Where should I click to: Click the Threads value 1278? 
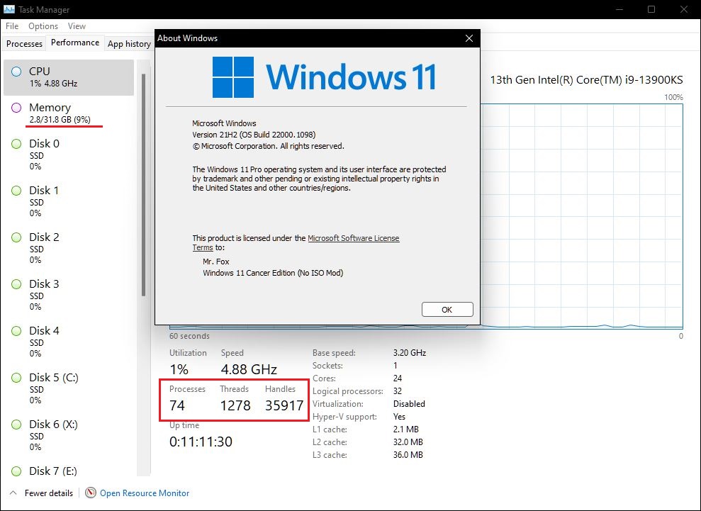click(x=235, y=405)
